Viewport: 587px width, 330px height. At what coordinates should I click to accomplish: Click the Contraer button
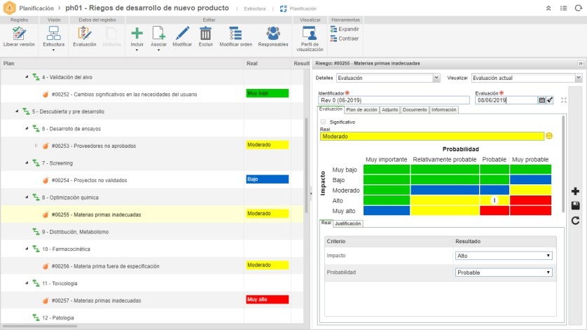point(344,39)
